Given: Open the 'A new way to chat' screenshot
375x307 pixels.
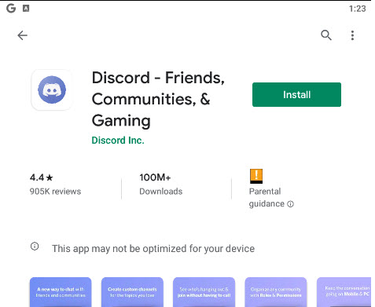Looking at the screenshot, I should (61, 292).
